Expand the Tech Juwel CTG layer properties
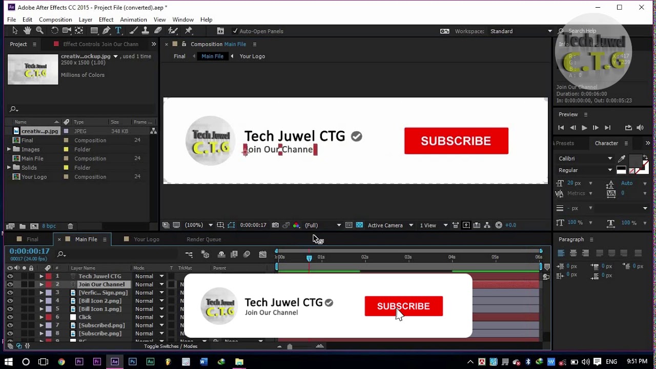 coord(41,276)
